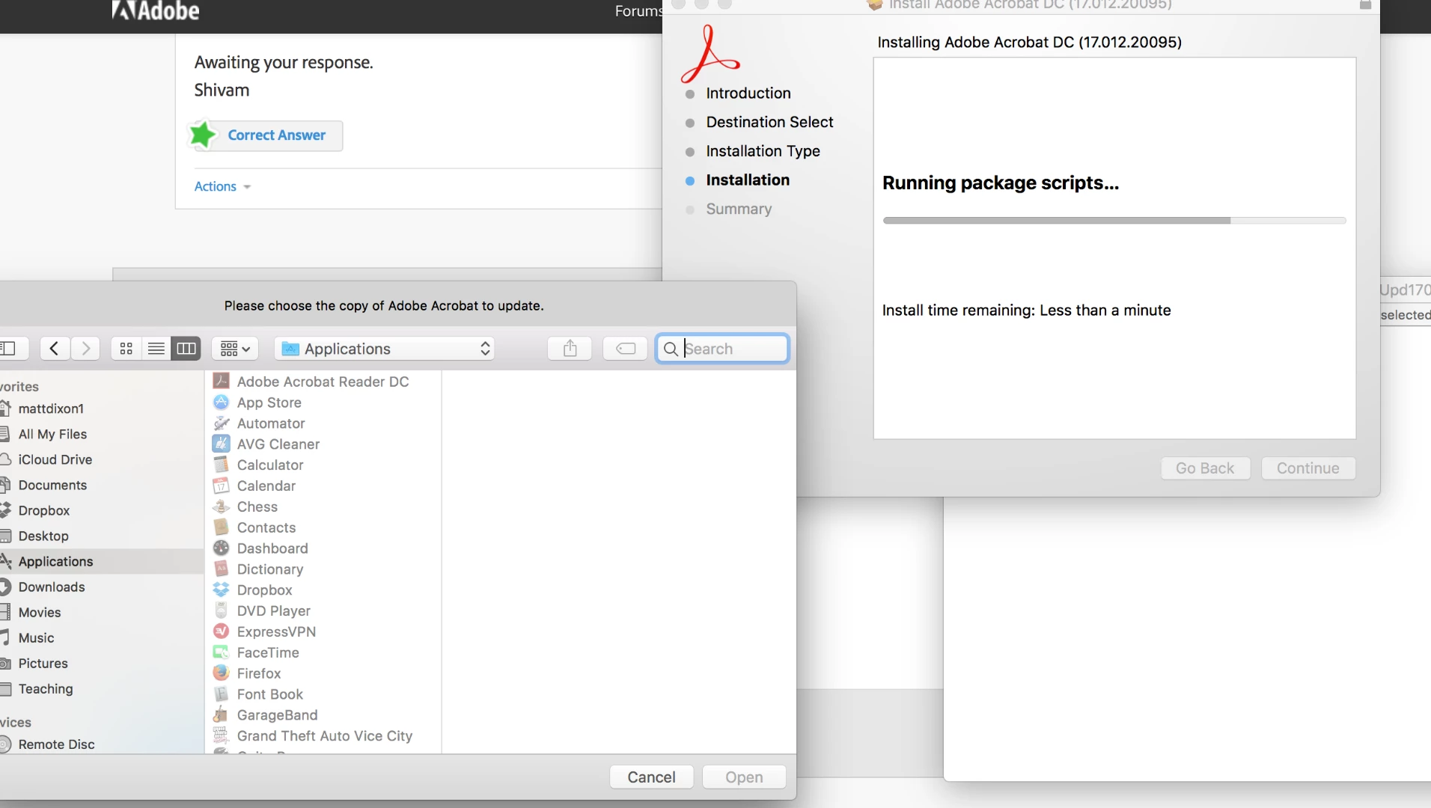Click "Running package scripts..." status text
The image size is (1431, 808).
(x=1001, y=183)
